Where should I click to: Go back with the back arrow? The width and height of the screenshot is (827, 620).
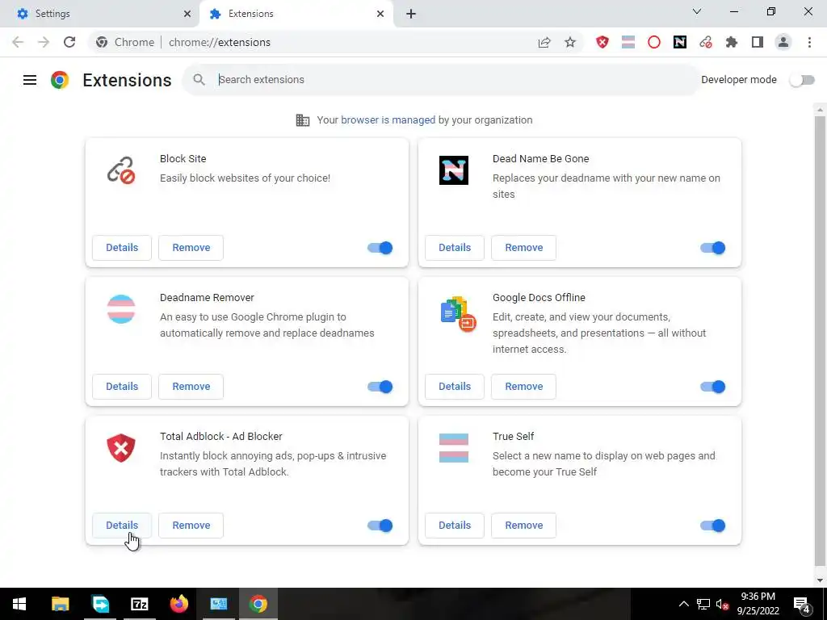(18, 42)
